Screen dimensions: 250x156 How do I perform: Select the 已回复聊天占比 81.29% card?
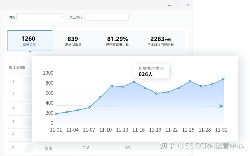pyautogui.click(x=117, y=41)
